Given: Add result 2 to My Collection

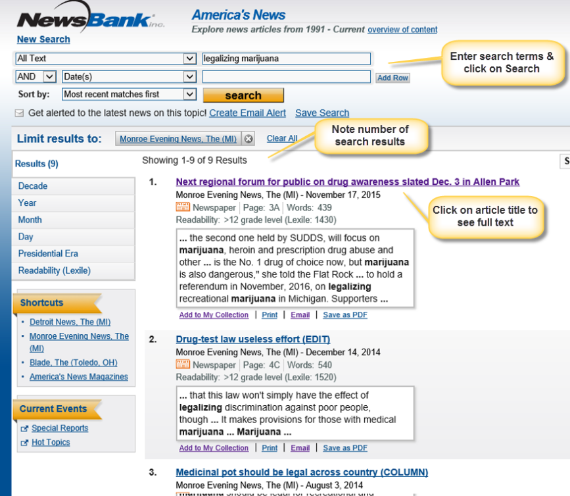Looking at the screenshot, I should pyautogui.click(x=214, y=448).
